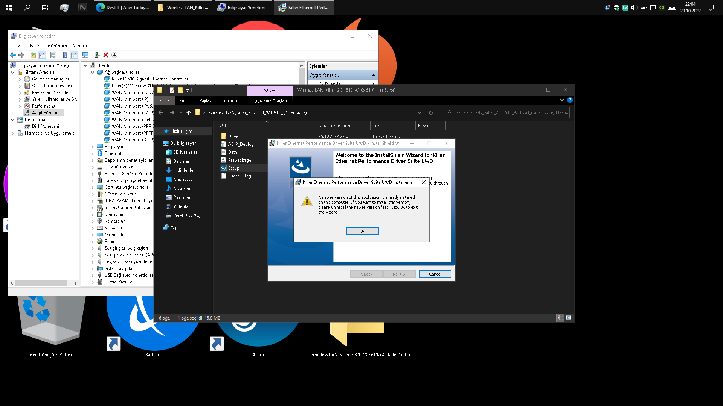Click the red X uninstall device icon
The height and width of the screenshot is (406, 723).
click(106, 55)
